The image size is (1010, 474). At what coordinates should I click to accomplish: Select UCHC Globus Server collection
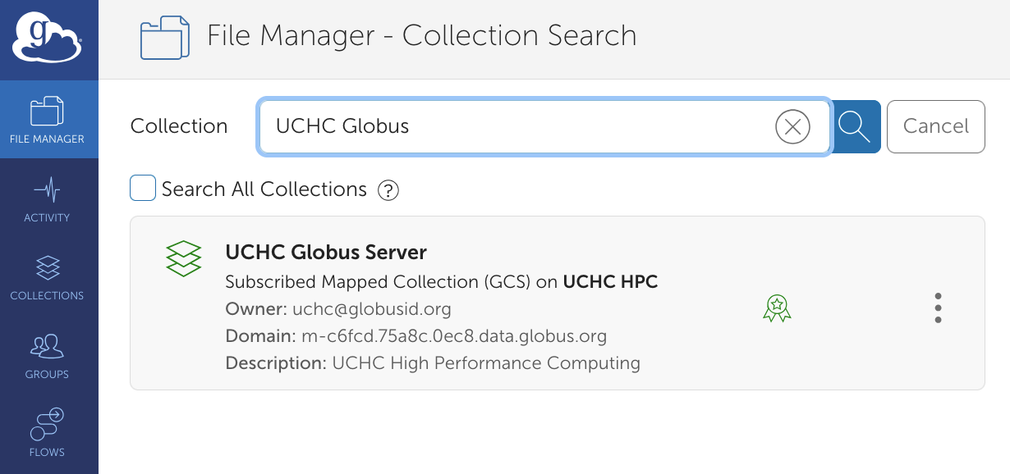pyautogui.click(x=558, y=303)
